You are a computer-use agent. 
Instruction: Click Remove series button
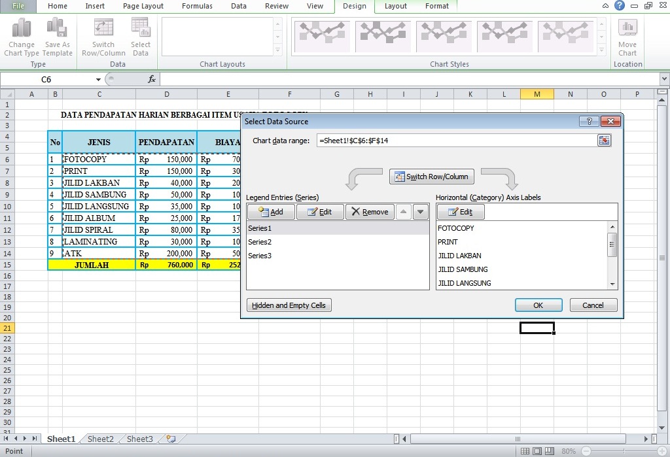(370, 212)
